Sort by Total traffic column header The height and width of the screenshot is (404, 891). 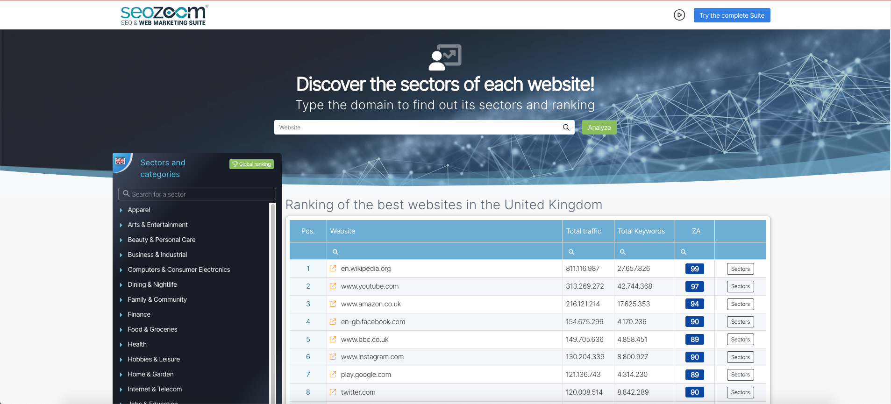[588, 231]
